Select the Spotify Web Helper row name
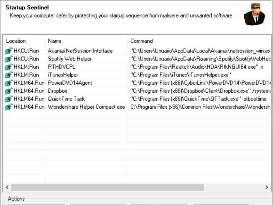Screen dimensions: 273x205 [70, 59]
